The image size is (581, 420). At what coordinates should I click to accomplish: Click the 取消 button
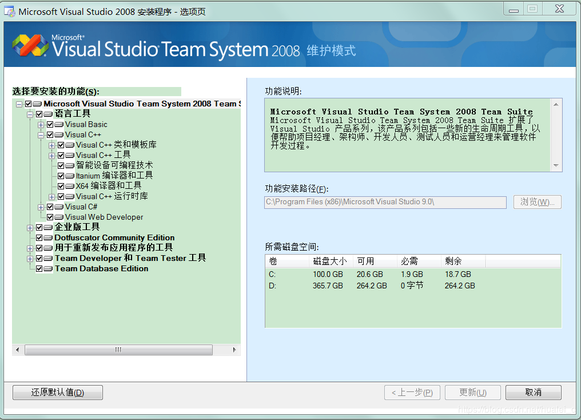tap(533, 392)
